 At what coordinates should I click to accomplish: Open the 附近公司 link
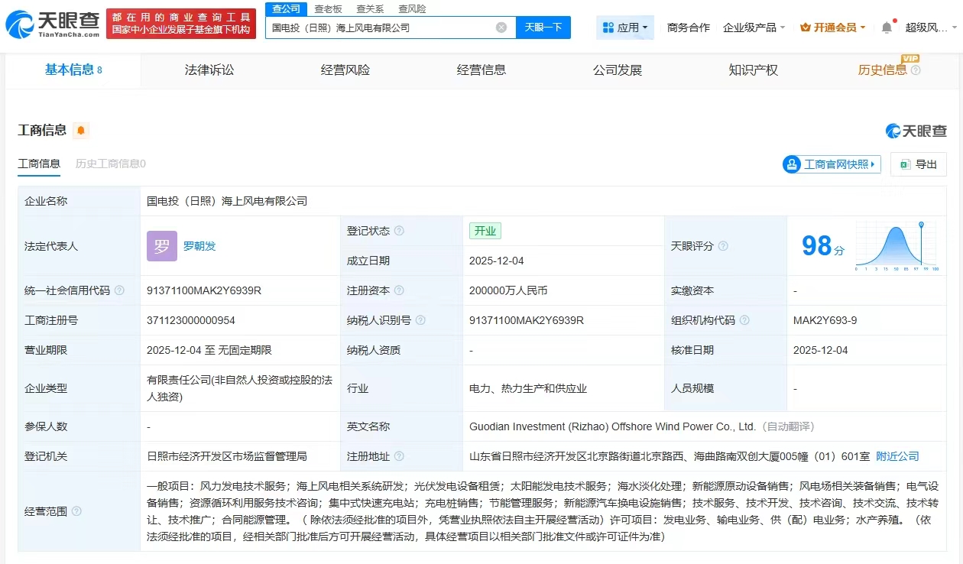click(897, 456)
